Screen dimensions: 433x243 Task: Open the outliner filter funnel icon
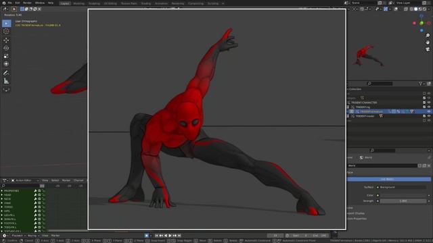420,84
